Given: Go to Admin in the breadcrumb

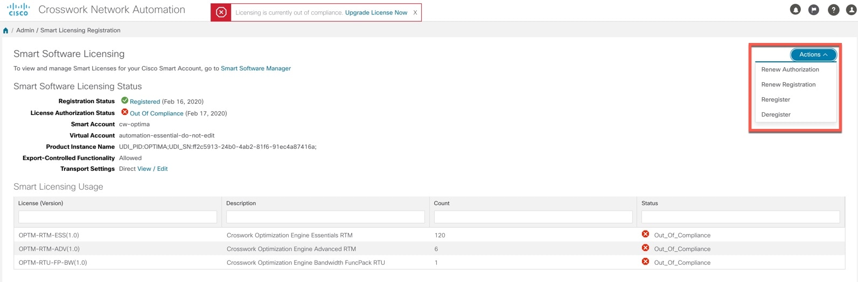Looking at the screenshot, I should pyautogui.click(x=25, y=30).
